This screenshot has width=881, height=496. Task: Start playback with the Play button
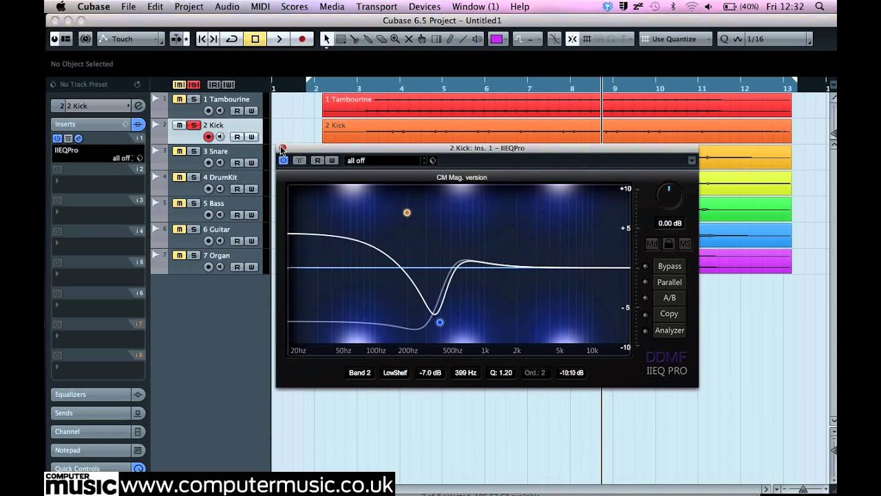tap(279, 39)
